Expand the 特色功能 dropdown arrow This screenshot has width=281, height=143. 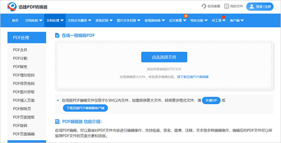(x=206, y=21)
